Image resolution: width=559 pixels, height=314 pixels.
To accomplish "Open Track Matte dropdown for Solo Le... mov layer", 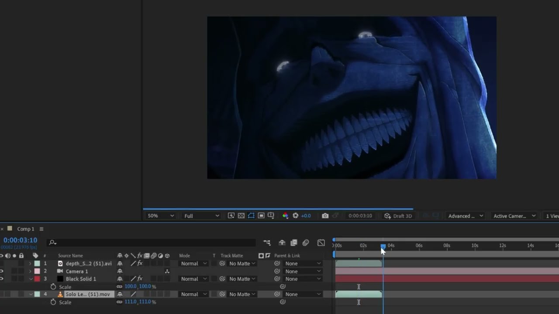I will tap(242, 294).
